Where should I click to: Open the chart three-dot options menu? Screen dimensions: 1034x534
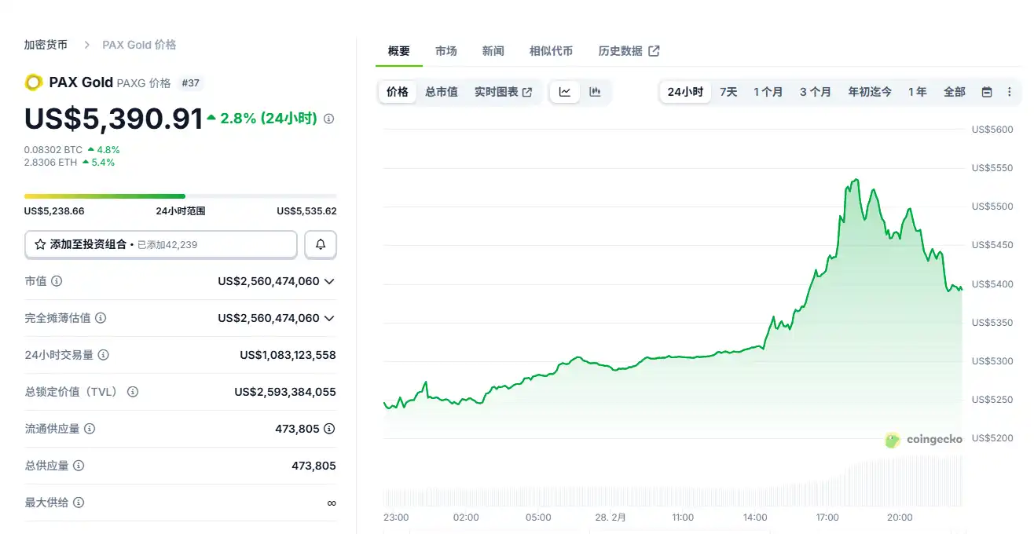tap(1010, 92)
